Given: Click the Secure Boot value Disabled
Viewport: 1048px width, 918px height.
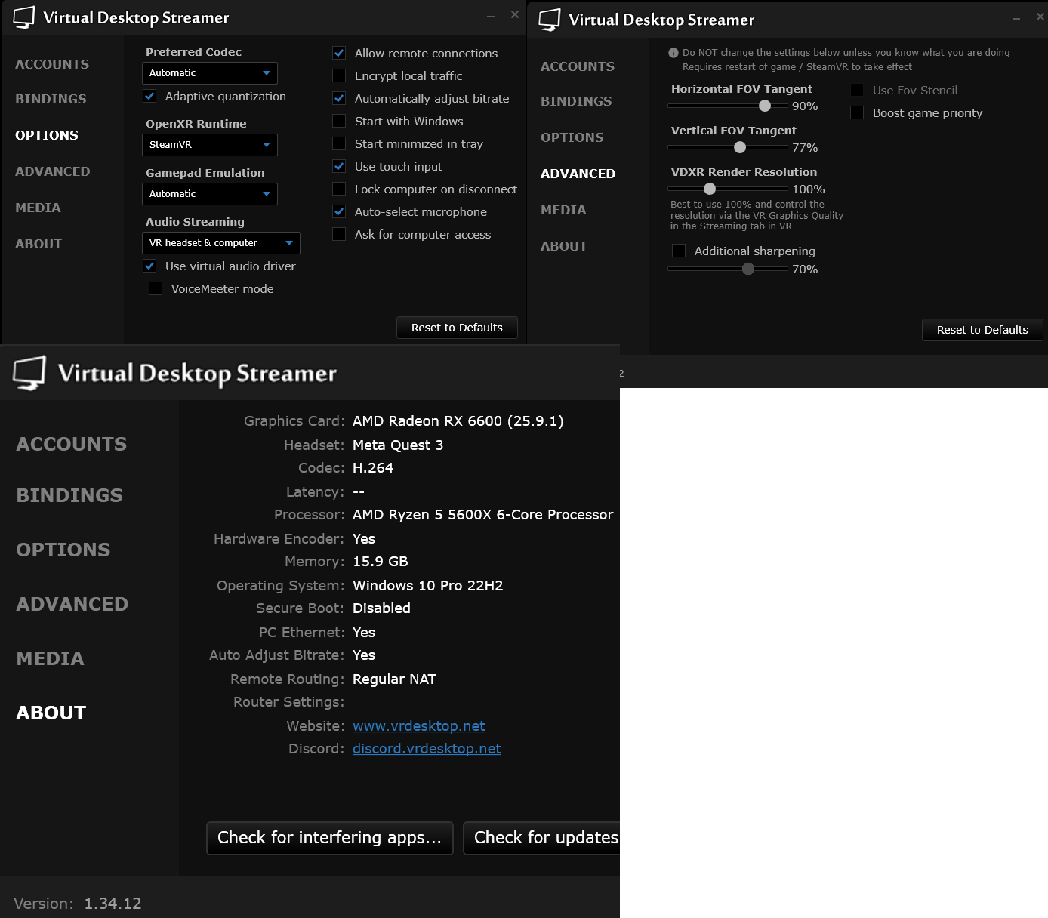Looking at the screenshot, I should click(x=382, y=608).
